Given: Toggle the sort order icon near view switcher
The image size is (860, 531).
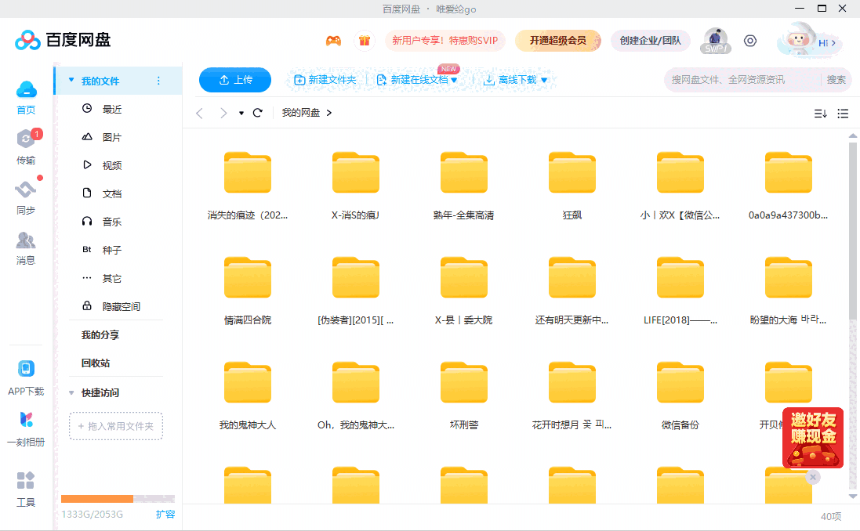Looking at the screenshot, I should pyautogui.click(x=818, y=113).
